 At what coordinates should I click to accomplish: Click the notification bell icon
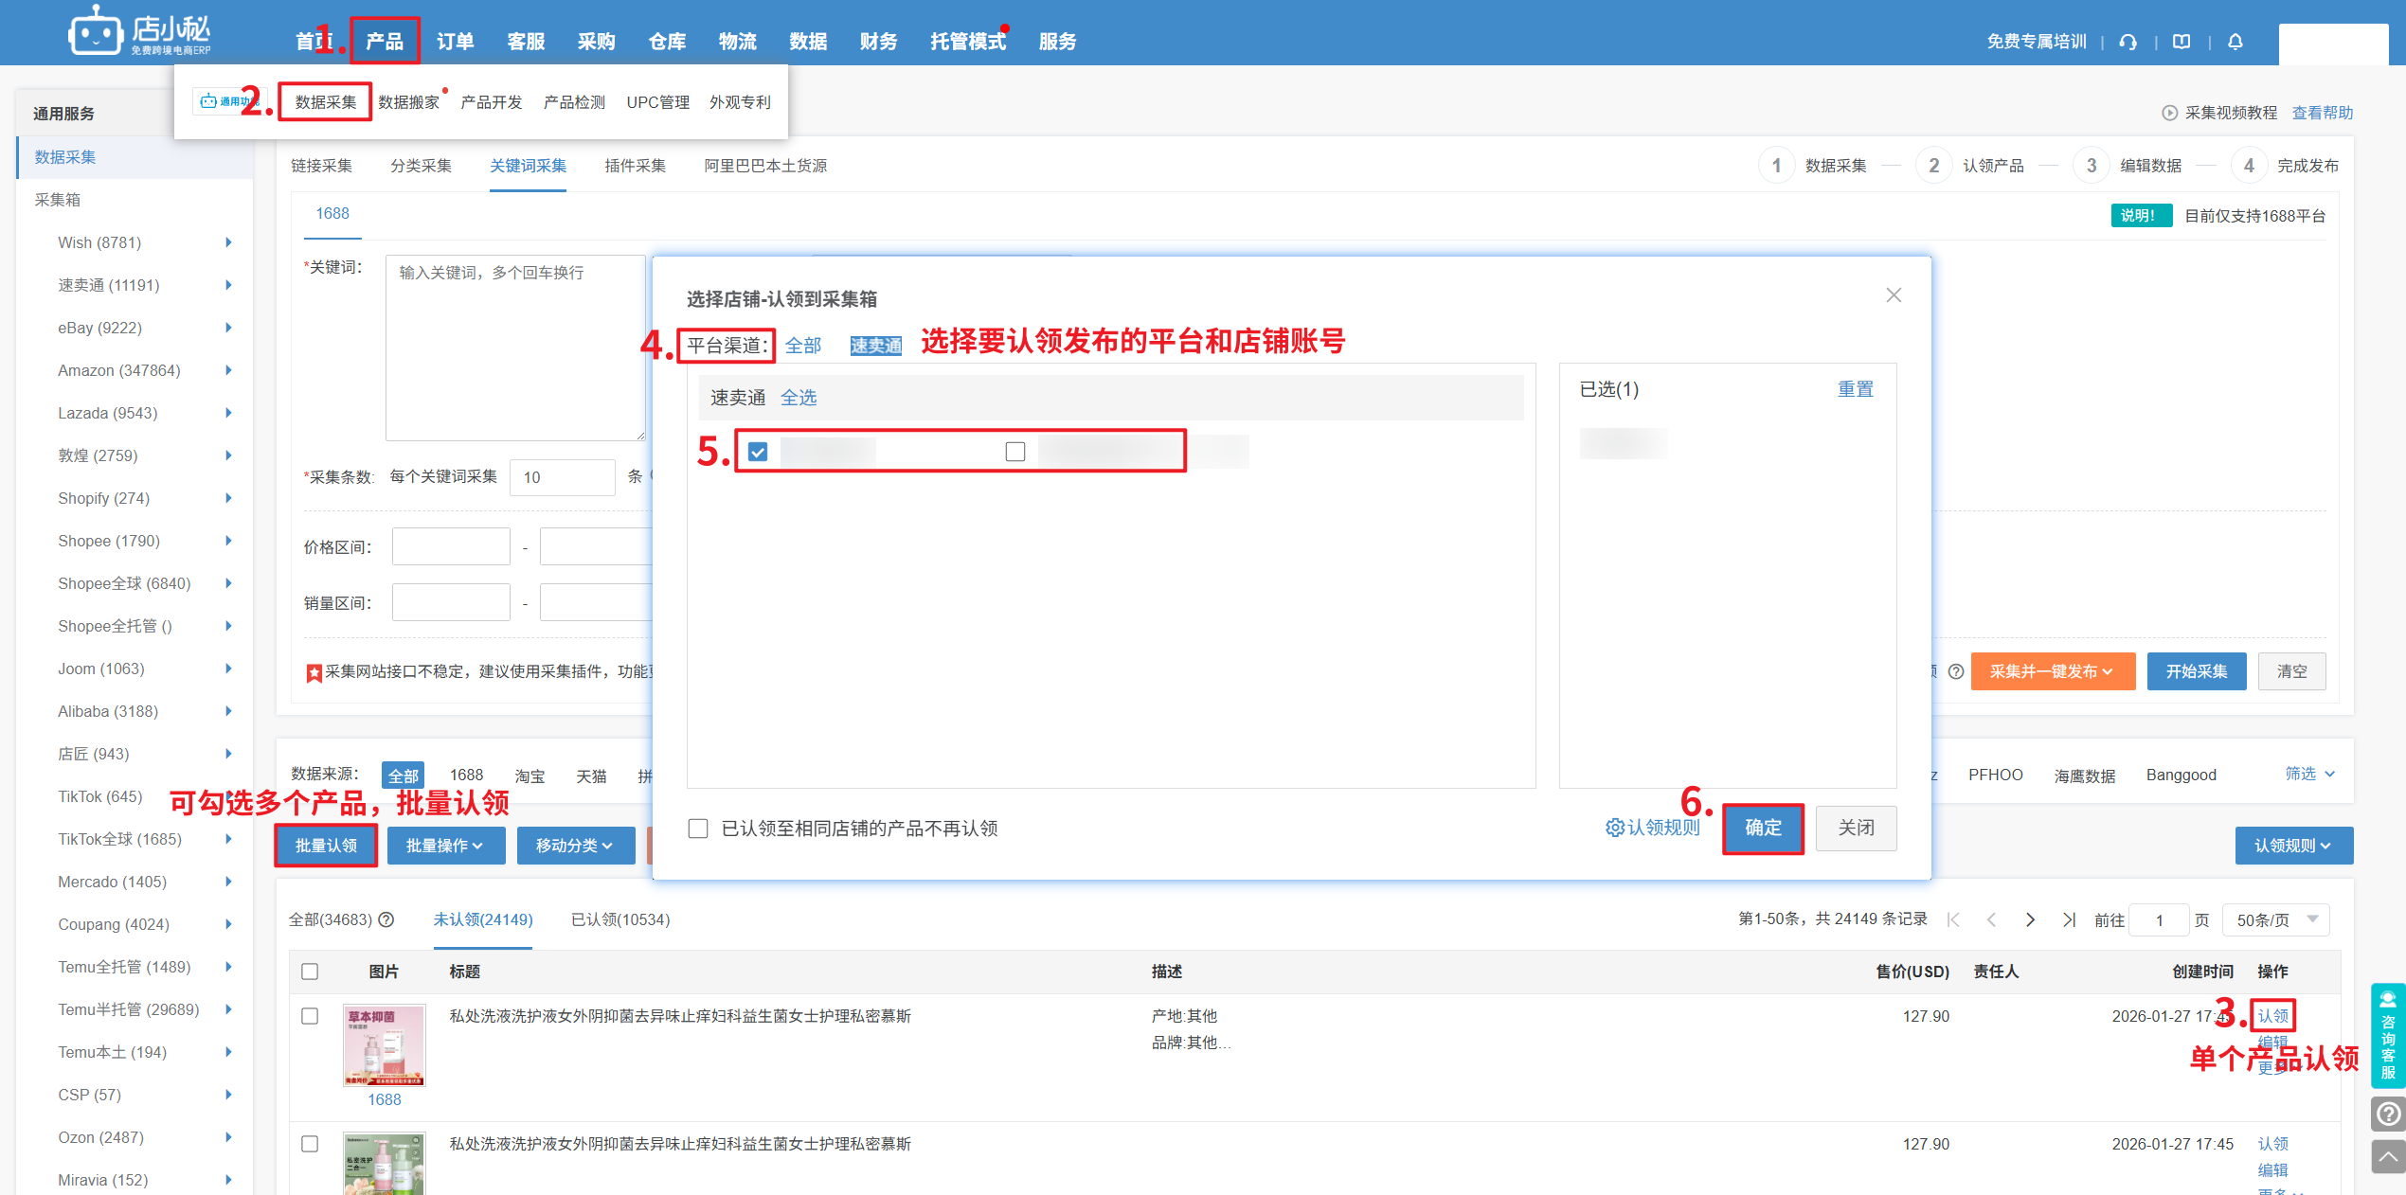tap(2235, 42)
